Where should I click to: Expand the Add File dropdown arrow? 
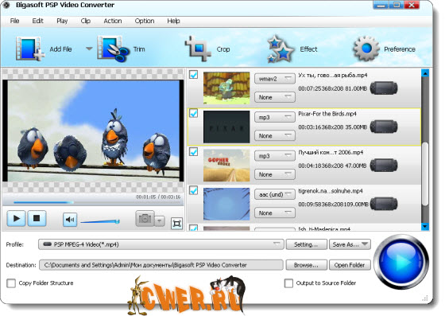[x=89, y=49]
